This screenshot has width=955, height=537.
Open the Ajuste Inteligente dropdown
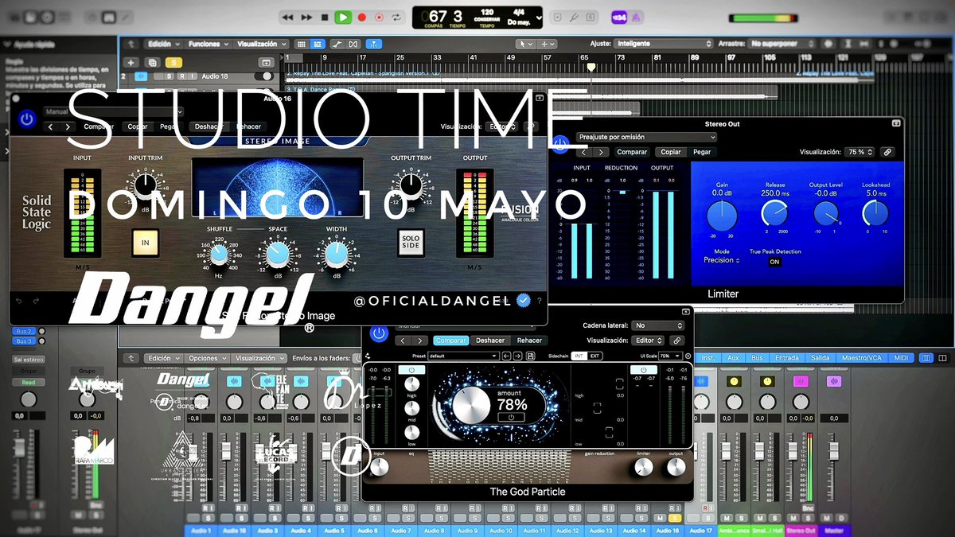(x=662, y=44)
